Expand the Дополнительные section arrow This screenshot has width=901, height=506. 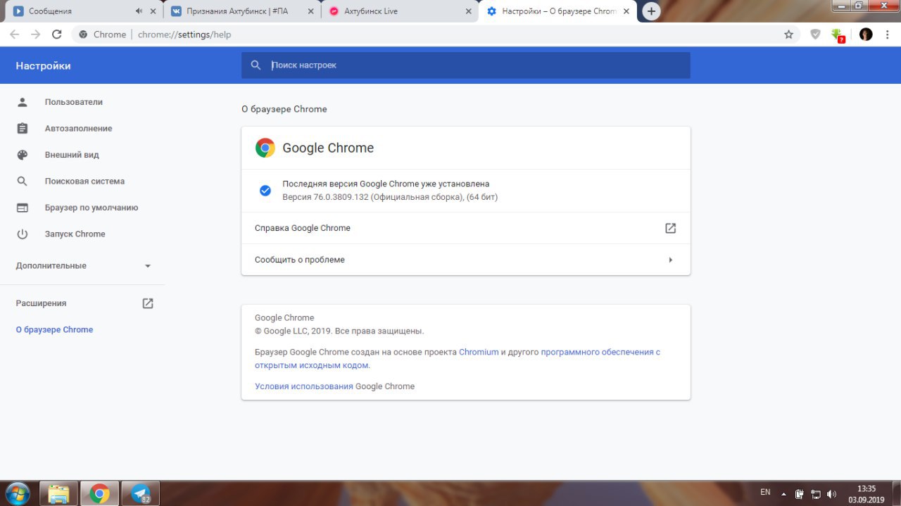(148, 266)
